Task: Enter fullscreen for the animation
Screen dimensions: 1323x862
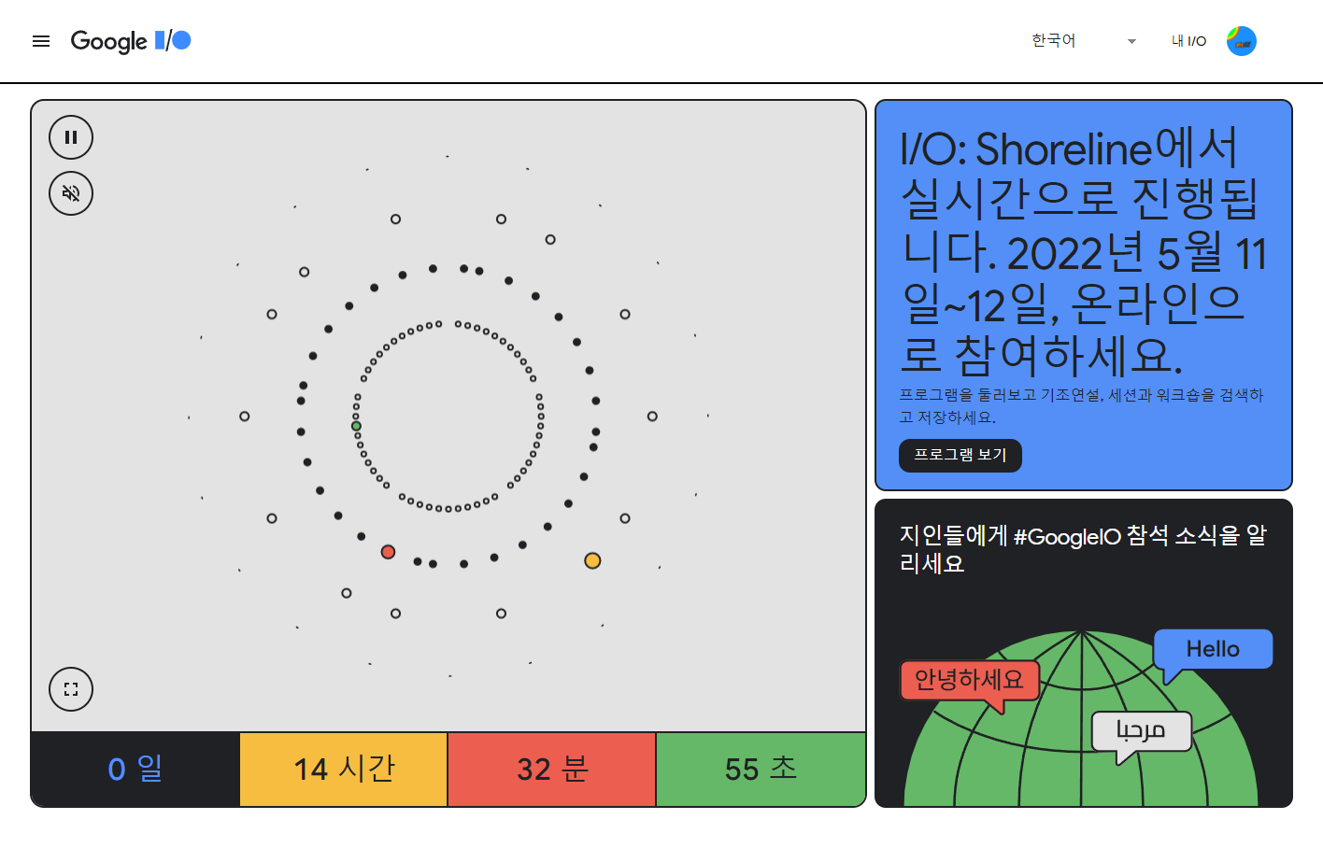Action: pos(71,689)
